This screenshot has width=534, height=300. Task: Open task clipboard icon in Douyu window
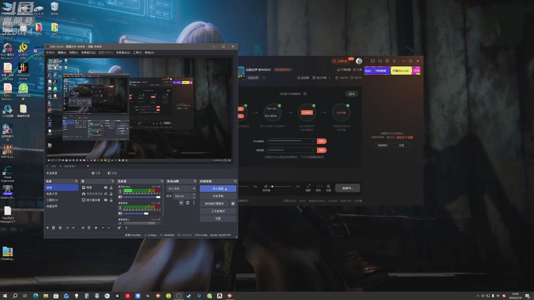point(387,61)
